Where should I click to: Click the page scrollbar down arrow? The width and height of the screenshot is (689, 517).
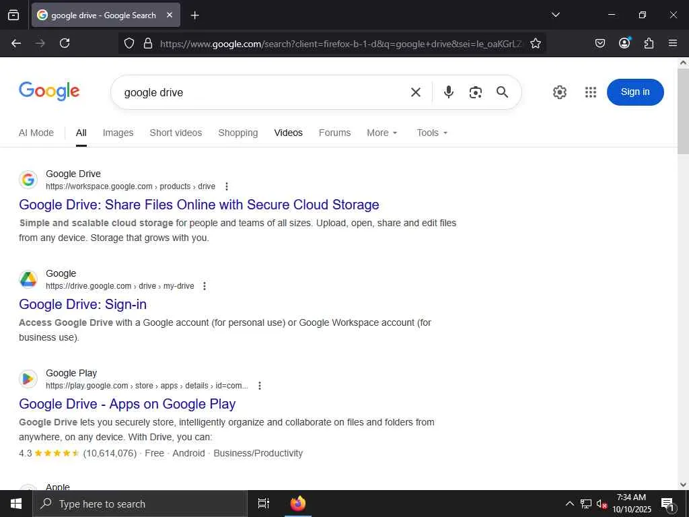[684, 485]
